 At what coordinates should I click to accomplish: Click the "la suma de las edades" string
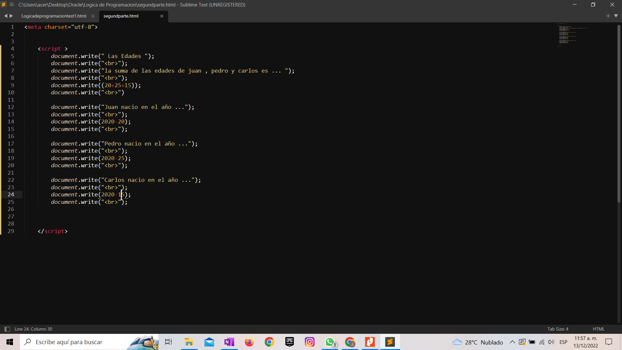coord(195,71)
